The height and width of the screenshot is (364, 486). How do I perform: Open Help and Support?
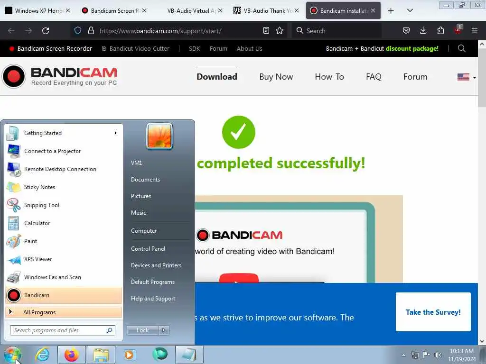153,299
